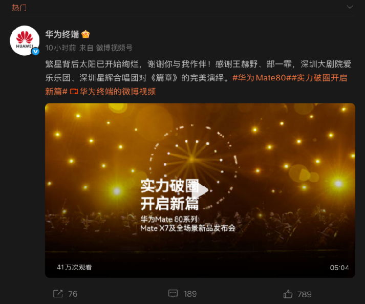The width and height of the screenshot is (365, 304).
Task: Click the orange video camera link icon
Action: pyautogui.click(x=74, y=92)
